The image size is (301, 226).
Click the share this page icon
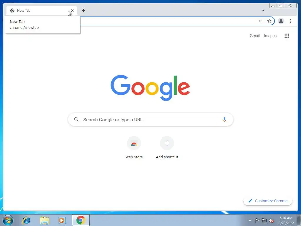(x=260, y=21)
